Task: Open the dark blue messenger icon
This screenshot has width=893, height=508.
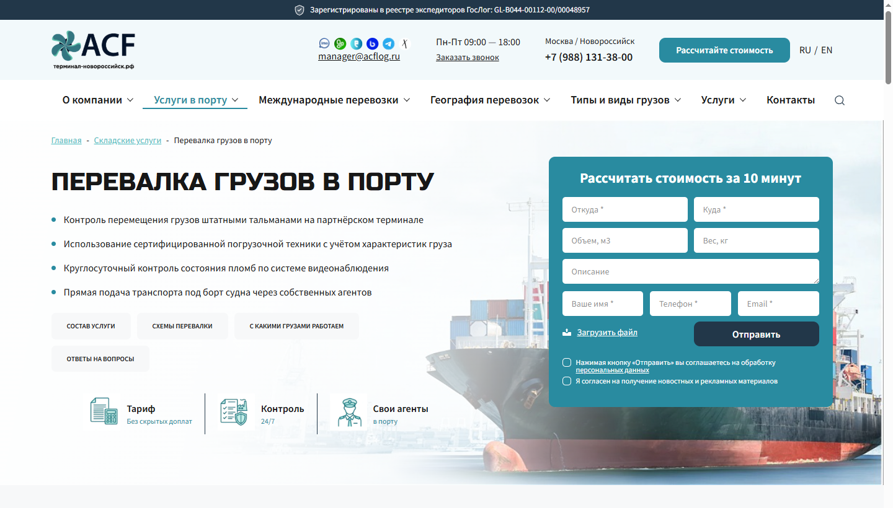Action: click(372, 43)
